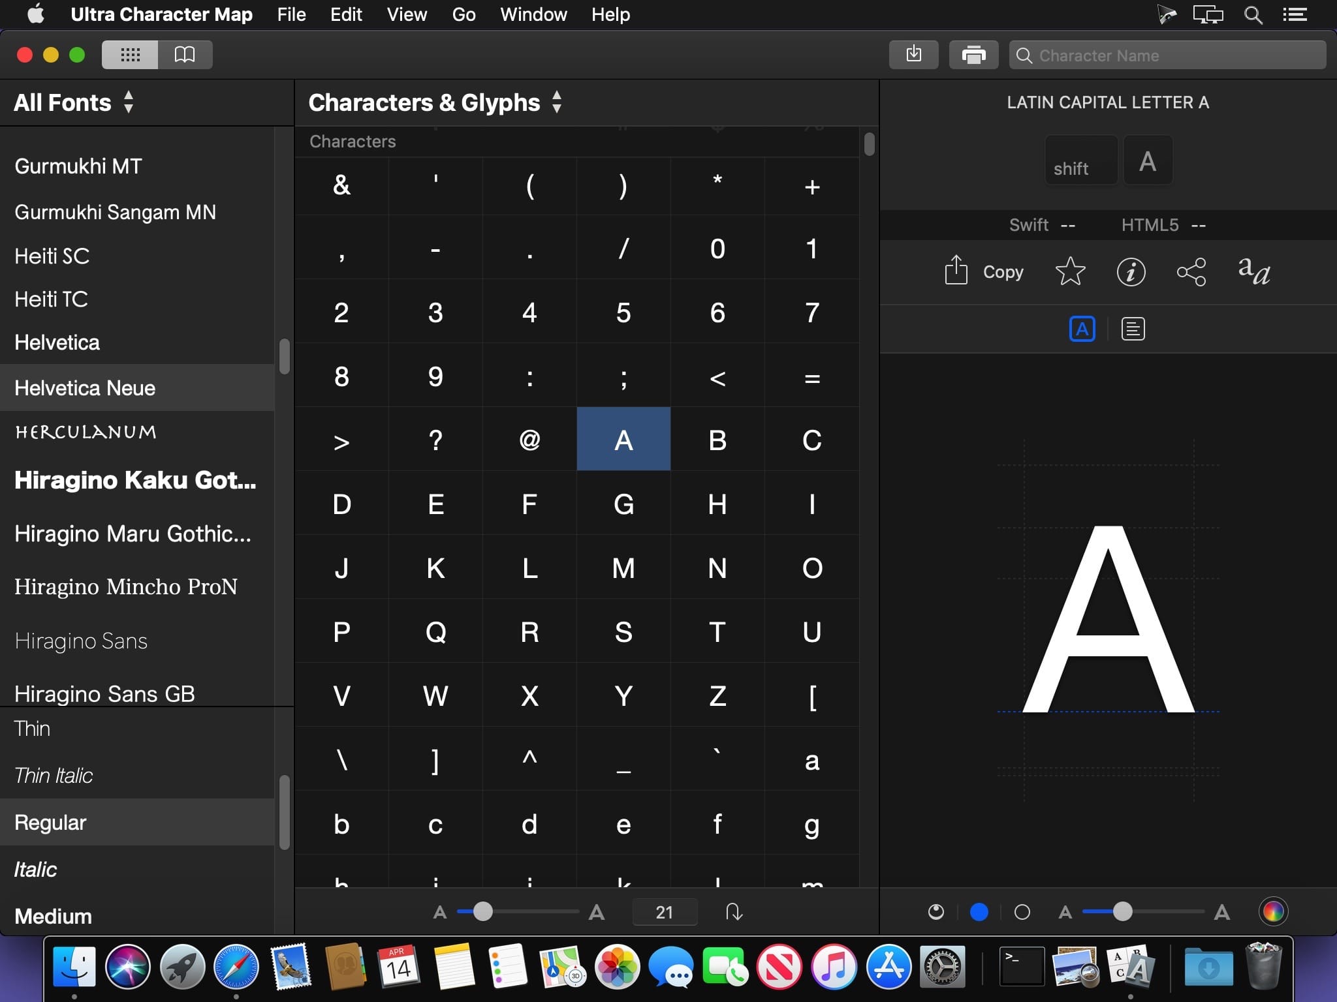Adjust the preview size slider
Screen dimensions: 1337x1002
[x=1142, y=911]
